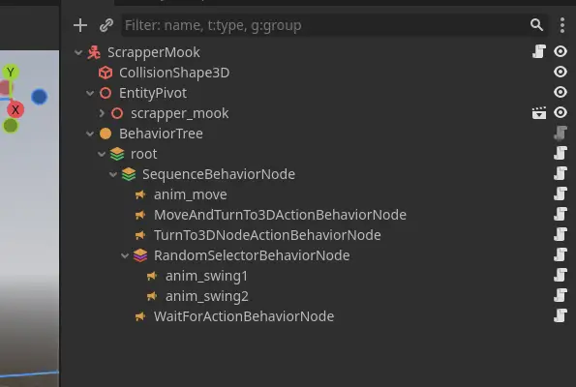Open script of MoveAndTurnTo3DActionBehaviorNode
Image resolution: width=576 pixels, height=387 pixels.
pos(561,214)
